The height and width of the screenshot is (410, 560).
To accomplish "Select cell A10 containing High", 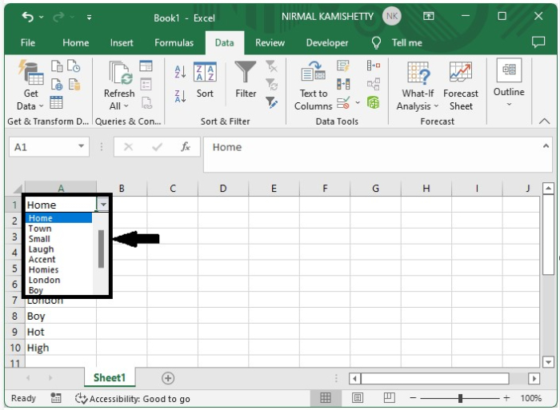I will 61,348.
